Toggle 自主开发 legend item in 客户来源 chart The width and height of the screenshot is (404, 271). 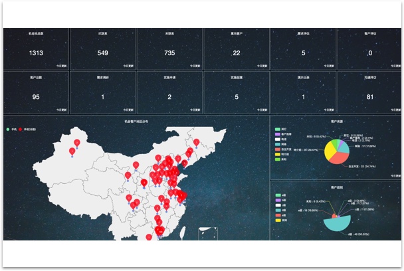coord(283,149)
